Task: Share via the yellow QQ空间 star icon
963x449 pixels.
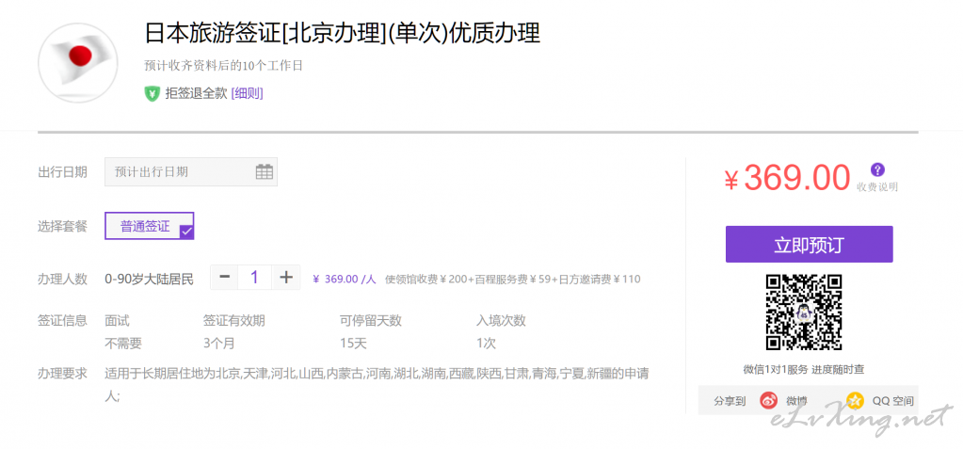Action: pyautogui.click(x=854, y=400)
